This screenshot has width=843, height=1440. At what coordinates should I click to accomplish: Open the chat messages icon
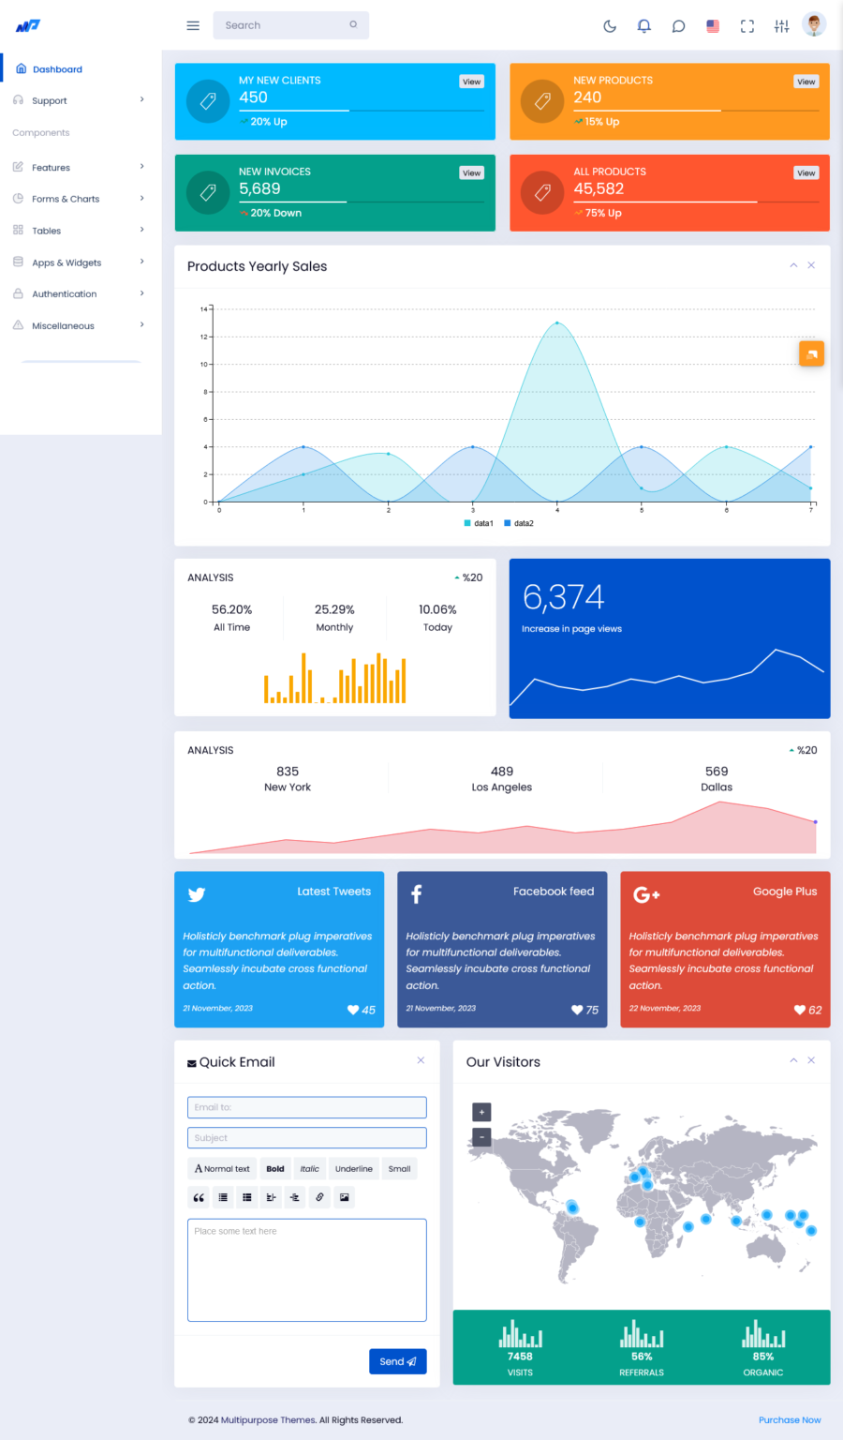pyautogui.click(x=678, y=25)
